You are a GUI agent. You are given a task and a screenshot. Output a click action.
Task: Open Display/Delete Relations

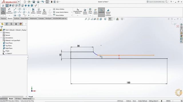pos(78,11)
